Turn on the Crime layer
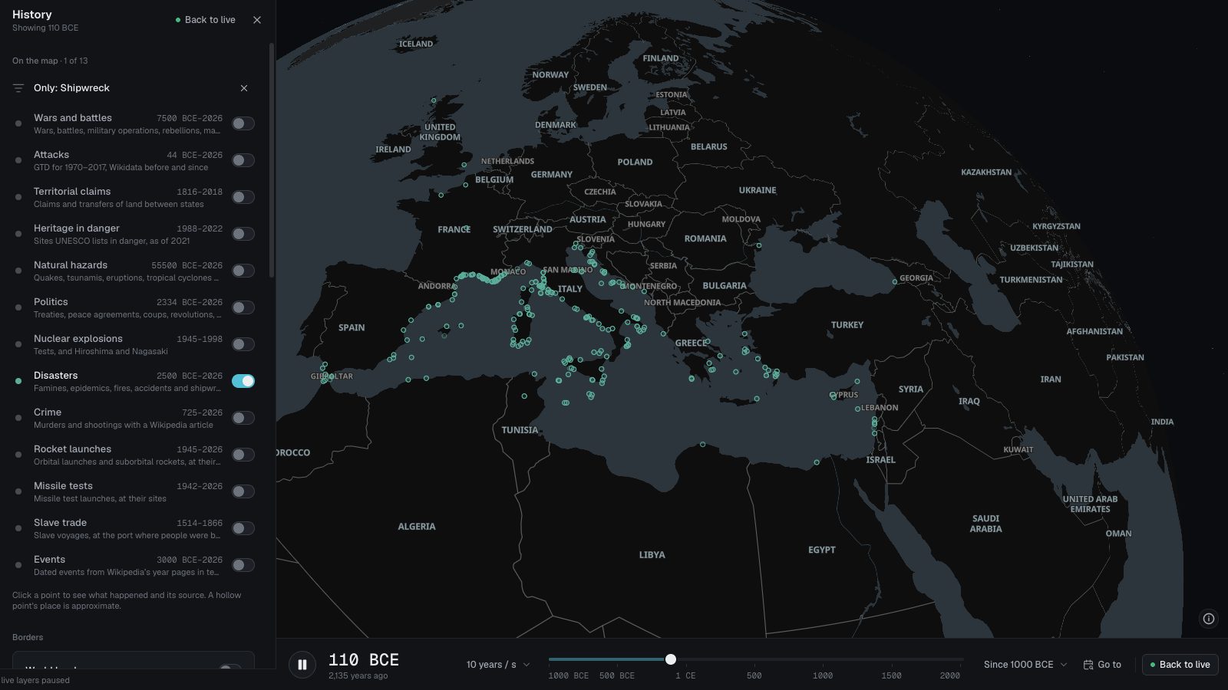The width and height of the screenshot is (1228, 690). pyautogui.click(x=243, y=418)
